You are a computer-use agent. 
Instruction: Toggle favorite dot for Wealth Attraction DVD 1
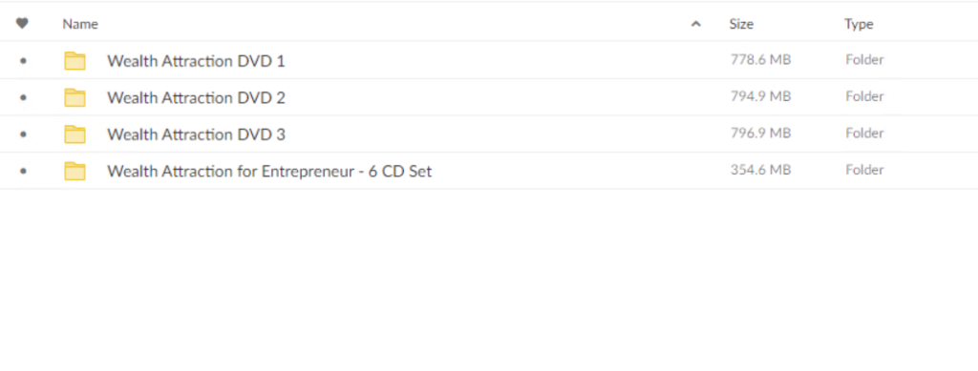pyautogui.click(x=23, y=61)
